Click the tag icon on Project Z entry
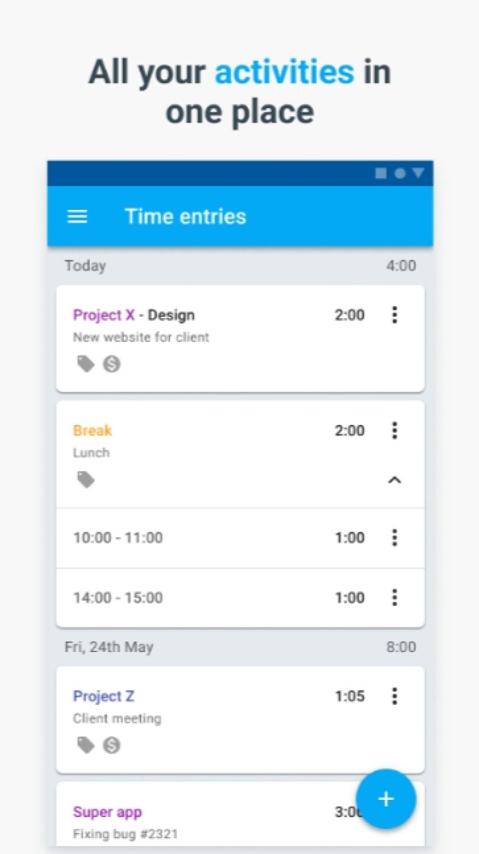Image resolution: width=479 pixels, height=854 pixels. point(85,745)
